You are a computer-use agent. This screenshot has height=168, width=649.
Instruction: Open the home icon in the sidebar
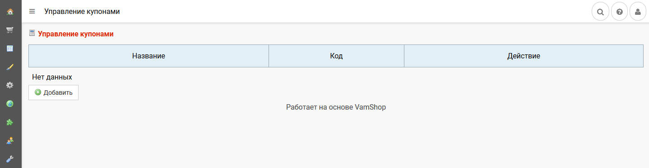click(10, 12)
